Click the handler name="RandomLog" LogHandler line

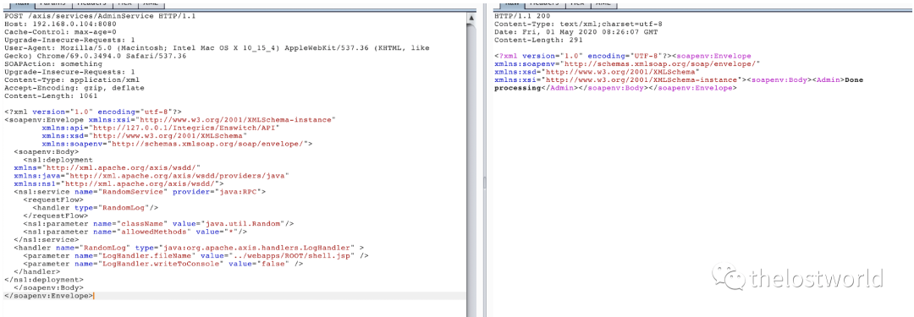point(189,248)
